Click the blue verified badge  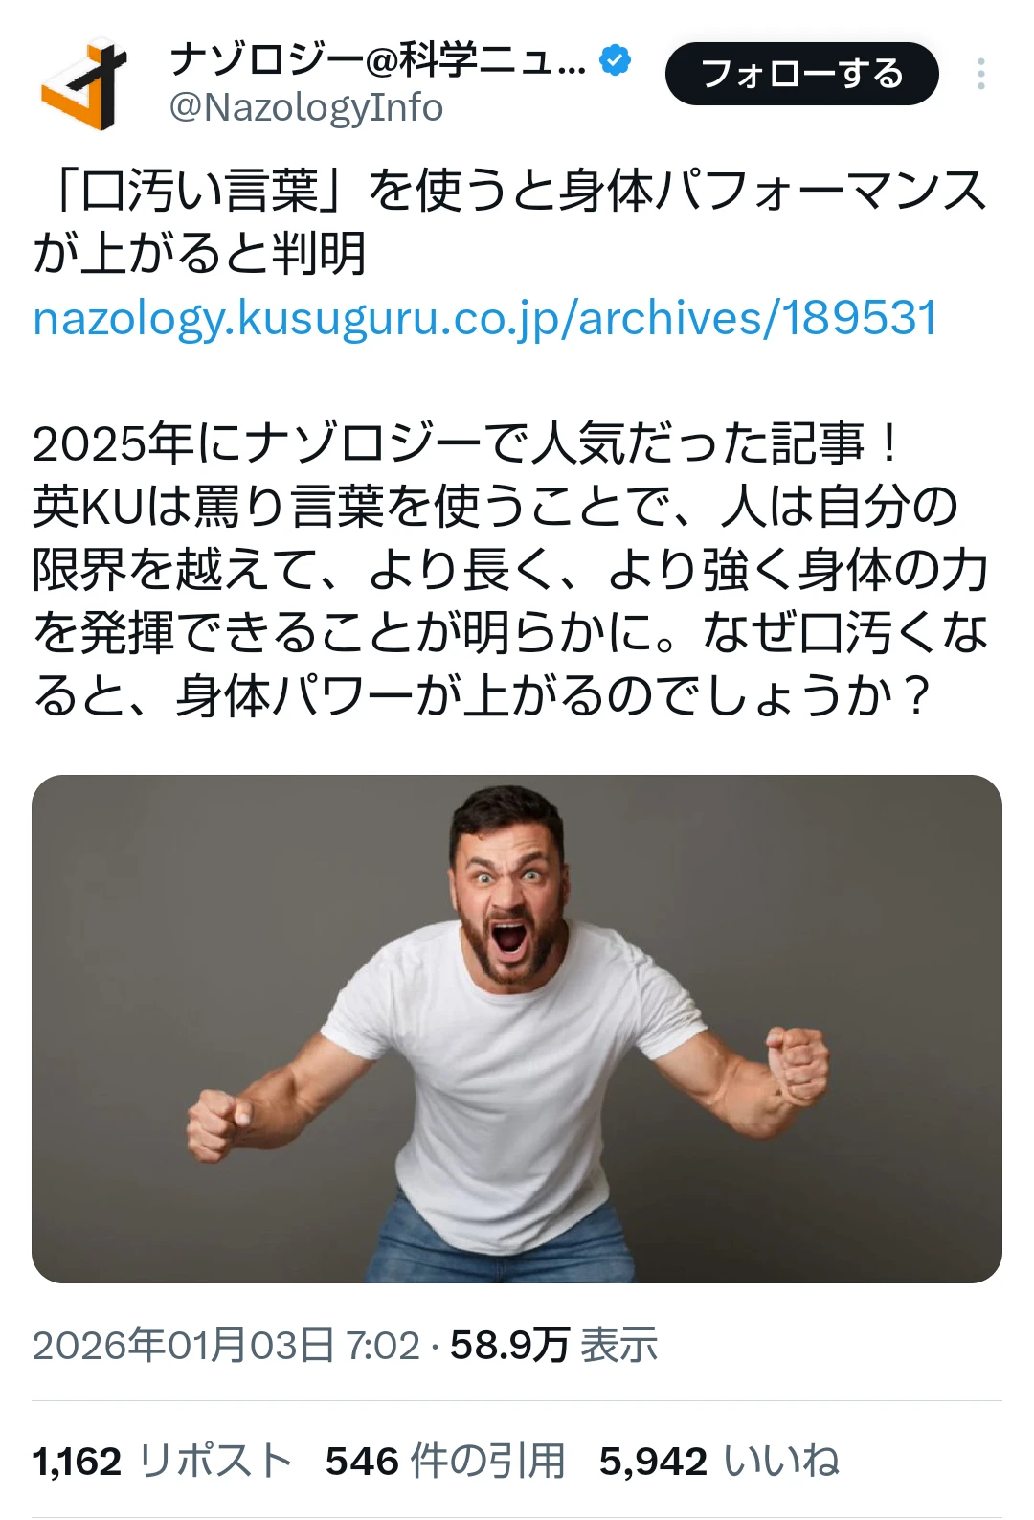coord(615,60)
